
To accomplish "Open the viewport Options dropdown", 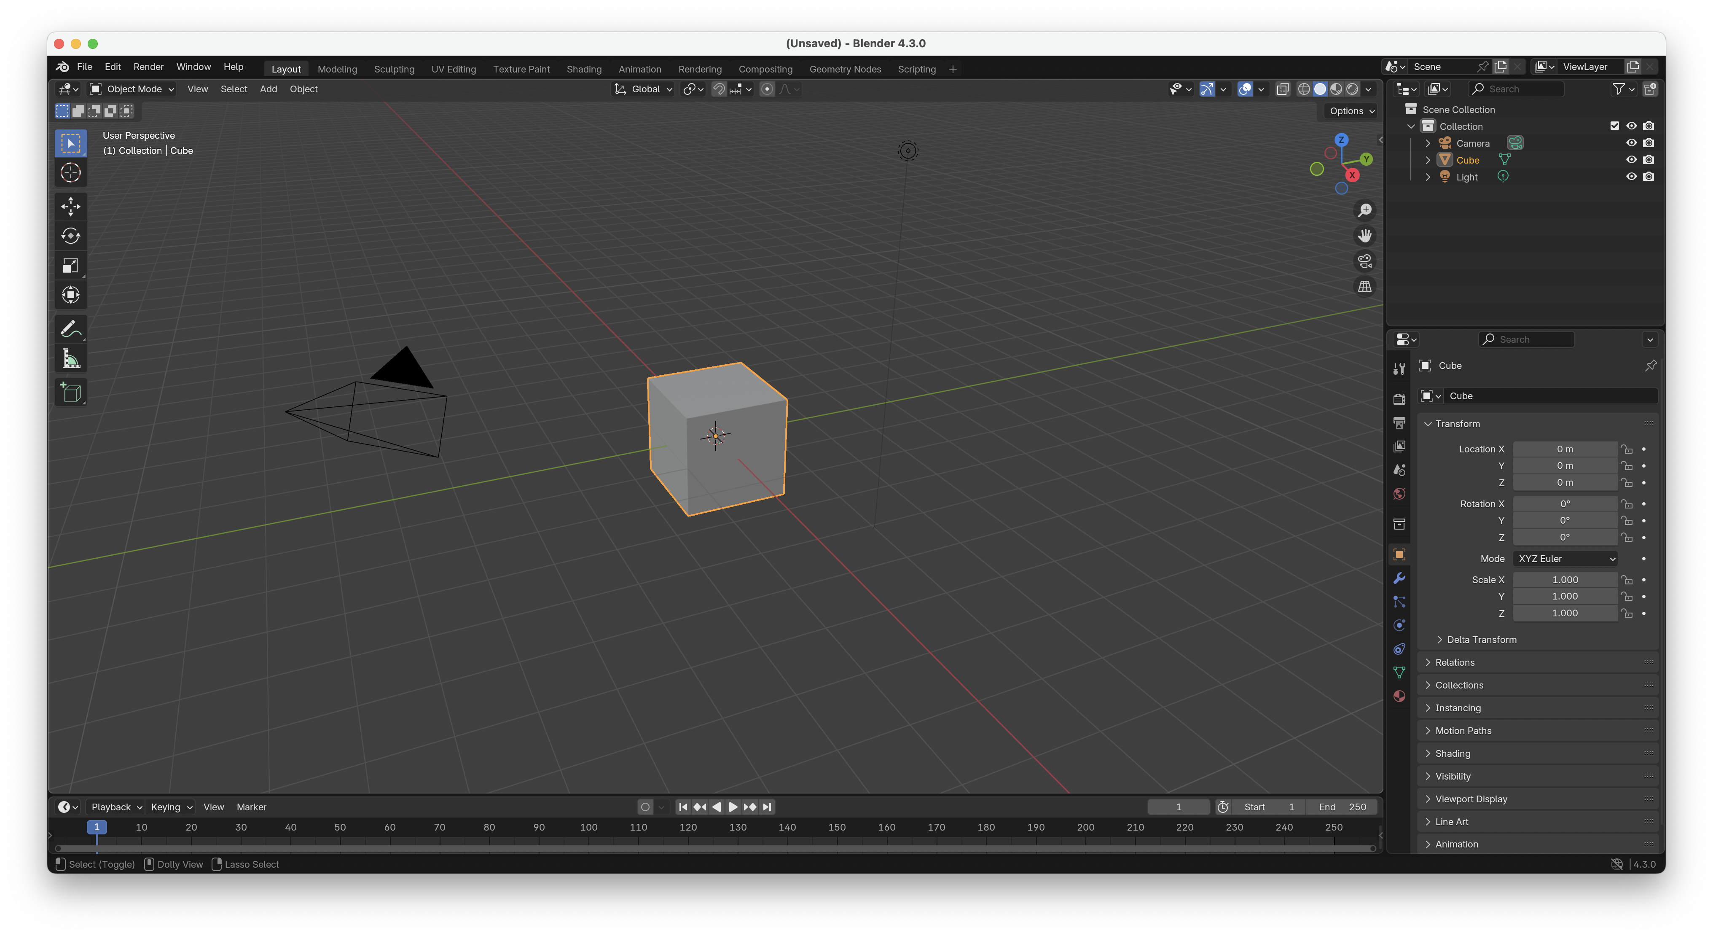I will [1352, 111].
